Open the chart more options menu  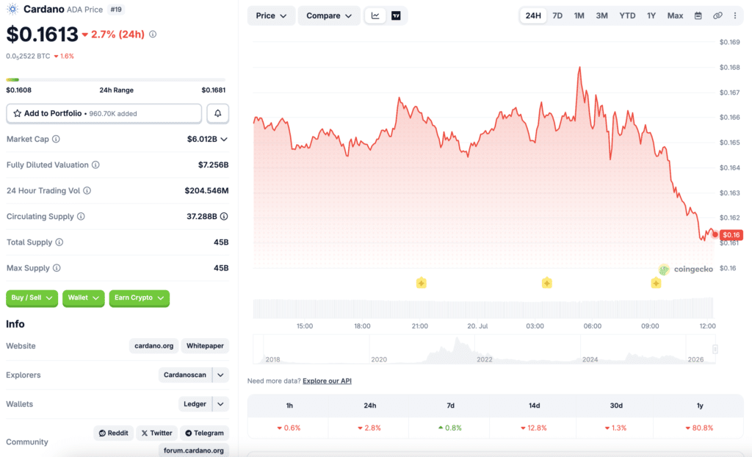coord(734,16)
